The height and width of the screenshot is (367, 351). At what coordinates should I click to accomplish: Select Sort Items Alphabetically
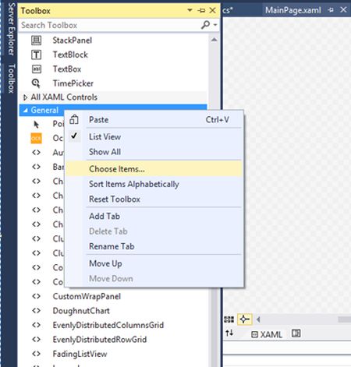[154, 184]
